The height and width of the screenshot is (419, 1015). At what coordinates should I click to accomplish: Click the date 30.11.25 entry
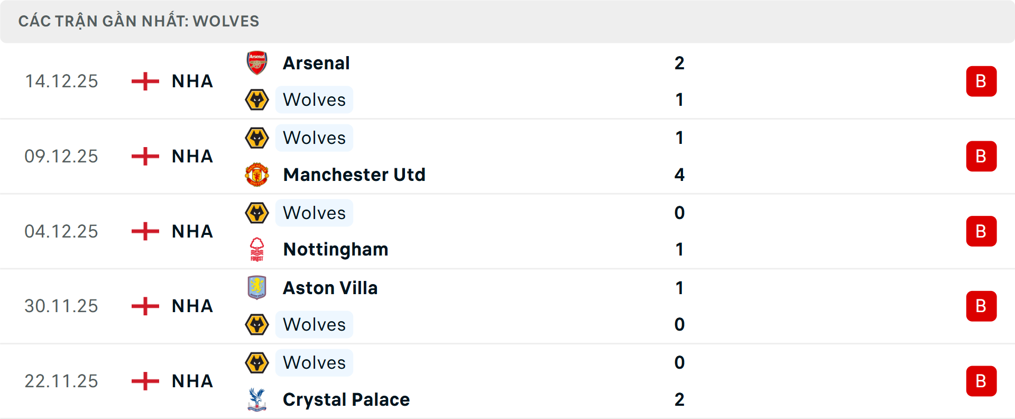click(61, 306)
